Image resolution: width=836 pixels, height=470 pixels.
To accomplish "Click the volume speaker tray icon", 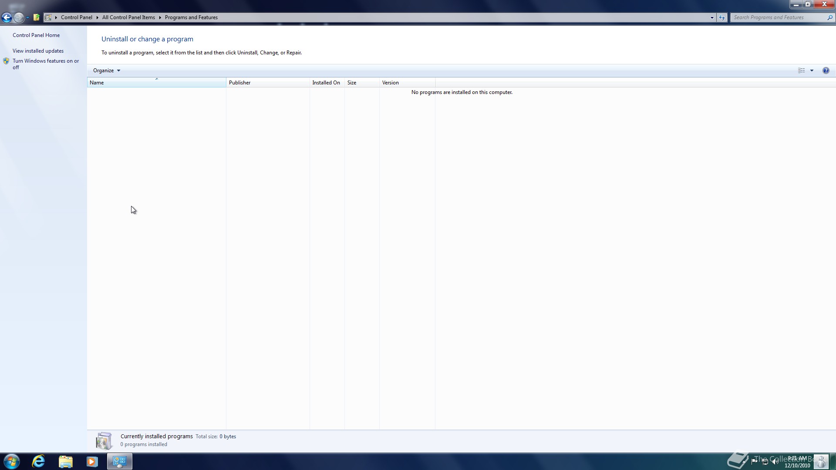I will pyautogui.click(x=775, y=462).
